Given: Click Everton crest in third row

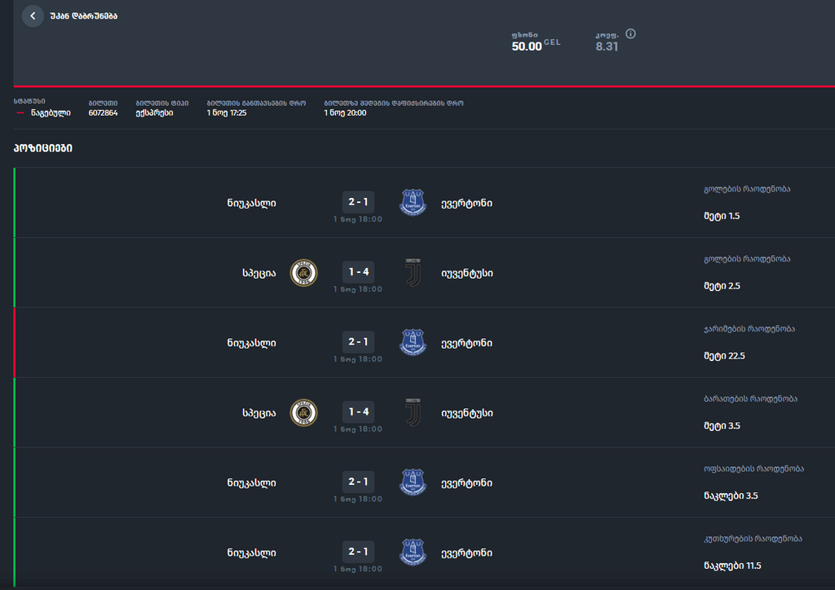Looking at the screenshot, I should click(413, 342).
